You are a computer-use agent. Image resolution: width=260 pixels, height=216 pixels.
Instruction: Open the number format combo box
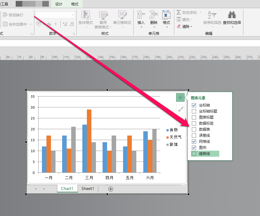(55, 15)
